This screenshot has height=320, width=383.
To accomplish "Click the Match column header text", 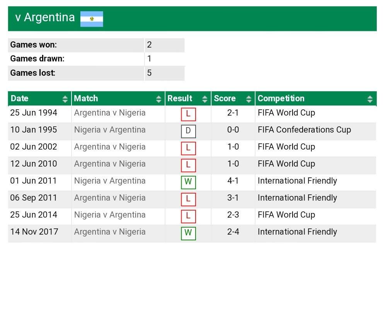I will 86,98.
